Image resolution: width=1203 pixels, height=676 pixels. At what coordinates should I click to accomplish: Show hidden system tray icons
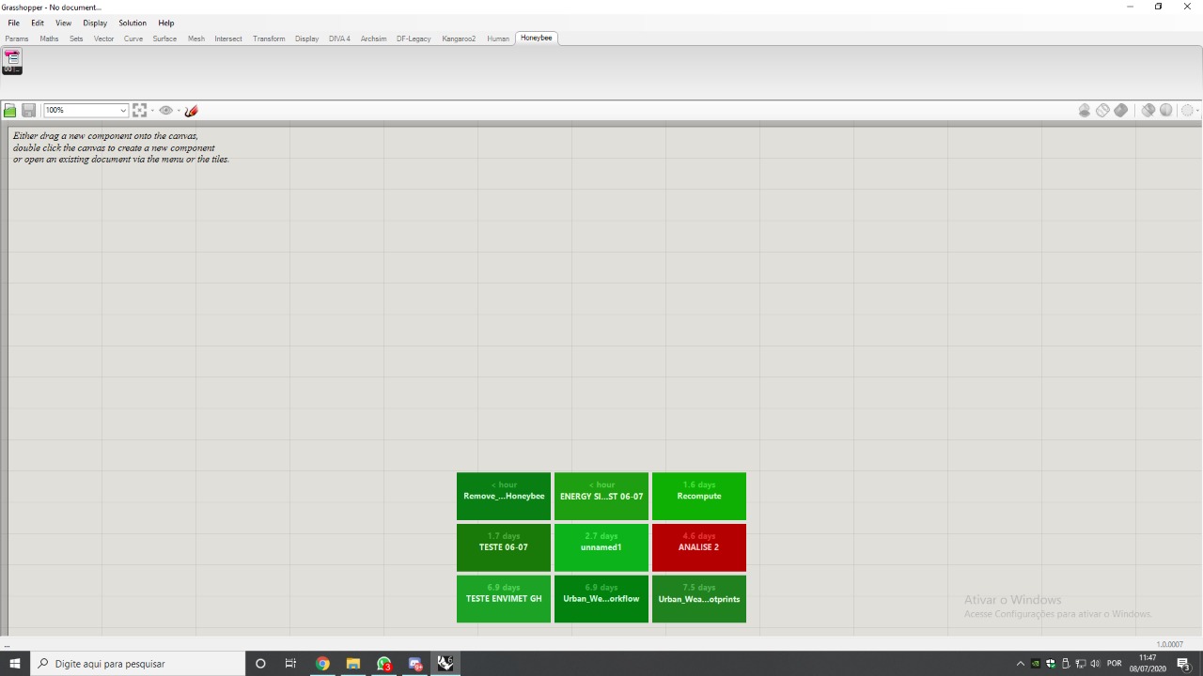click(x=1021, y=664)
